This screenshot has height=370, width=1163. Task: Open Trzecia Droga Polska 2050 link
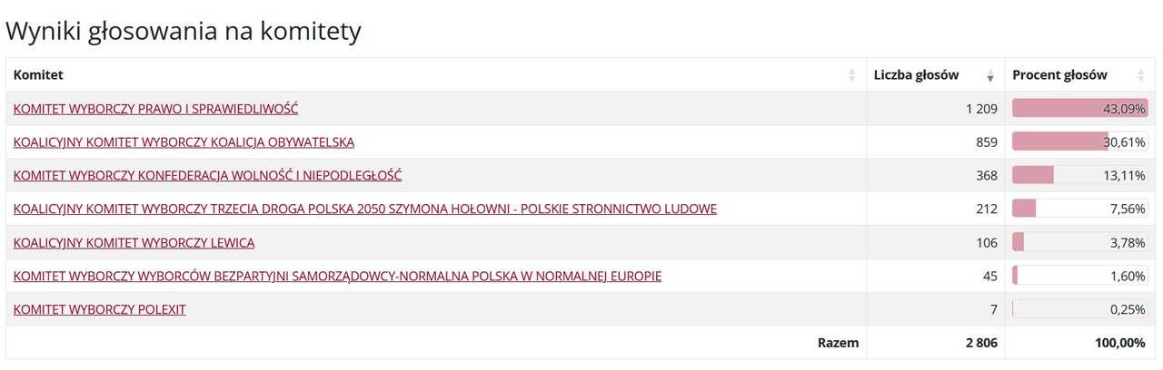[x=364, y=209]
